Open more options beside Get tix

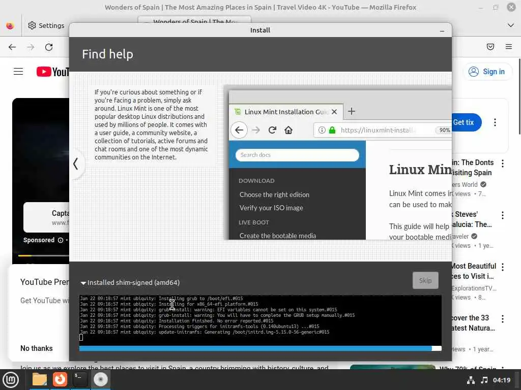coord(495,122)
